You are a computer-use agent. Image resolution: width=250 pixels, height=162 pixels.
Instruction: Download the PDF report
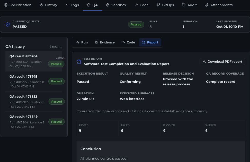pos(222,62)
